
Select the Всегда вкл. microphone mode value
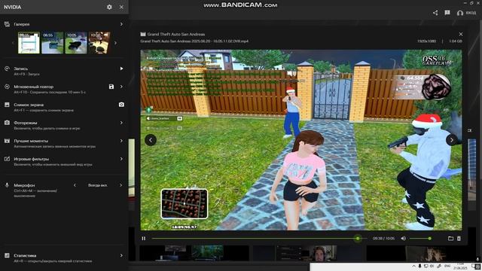tap(97, 185)
